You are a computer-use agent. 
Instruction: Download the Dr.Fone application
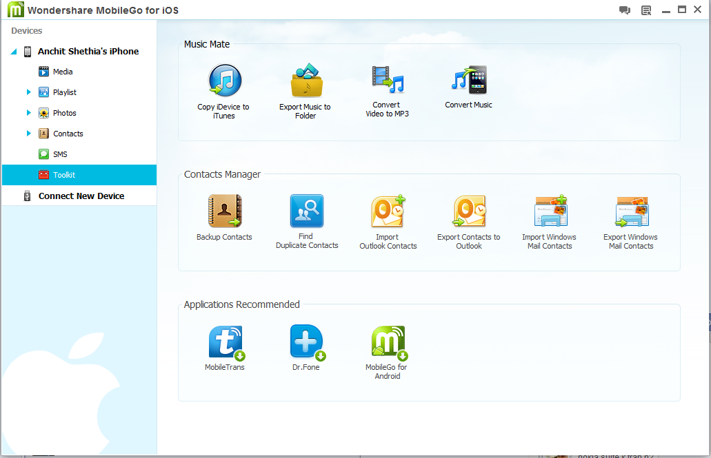[x=306, y=348]
